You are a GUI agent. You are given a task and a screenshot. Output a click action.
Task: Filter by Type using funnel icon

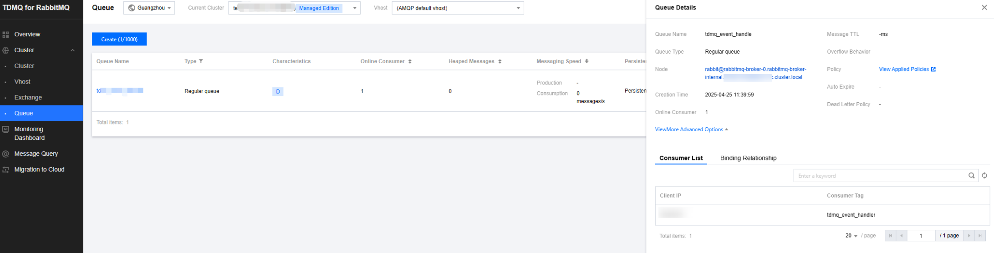[201, 61]
